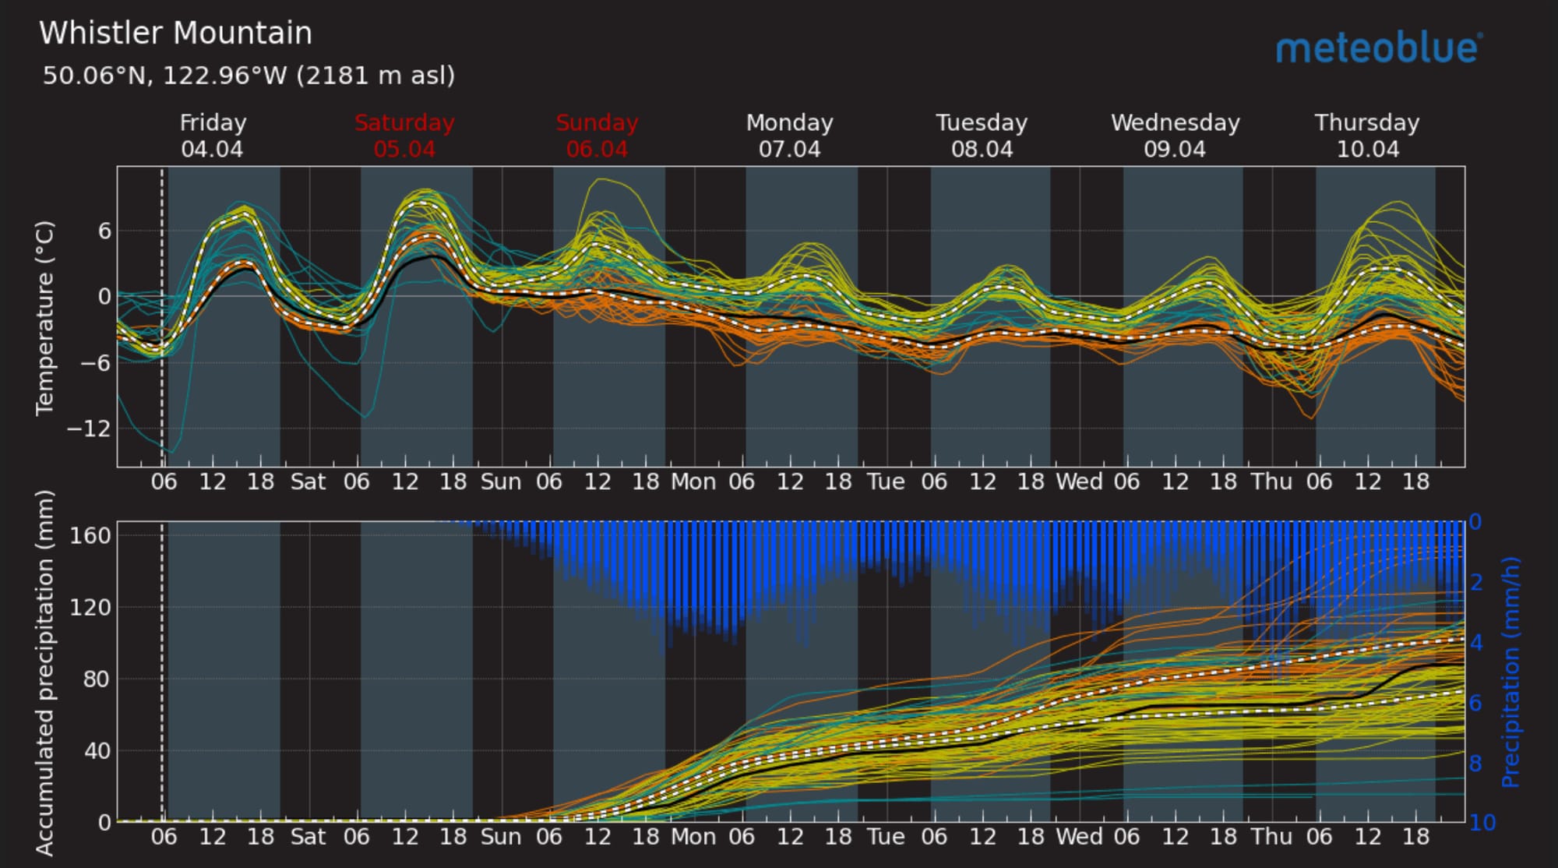Select the Thursday 10.04 day header
This screenshot has height=868, width=1558.
(x=1367, y=136)
